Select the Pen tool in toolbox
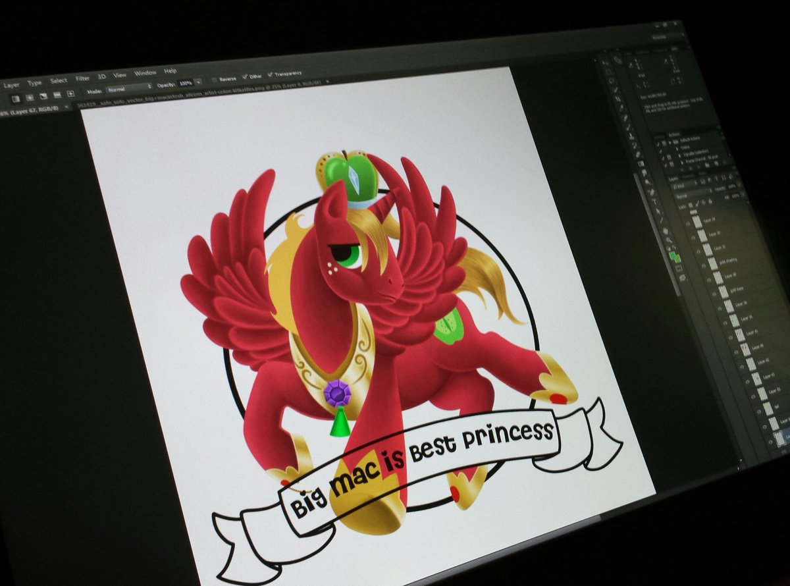The width and height of the screenshot is (790, 586). [652, 192]
